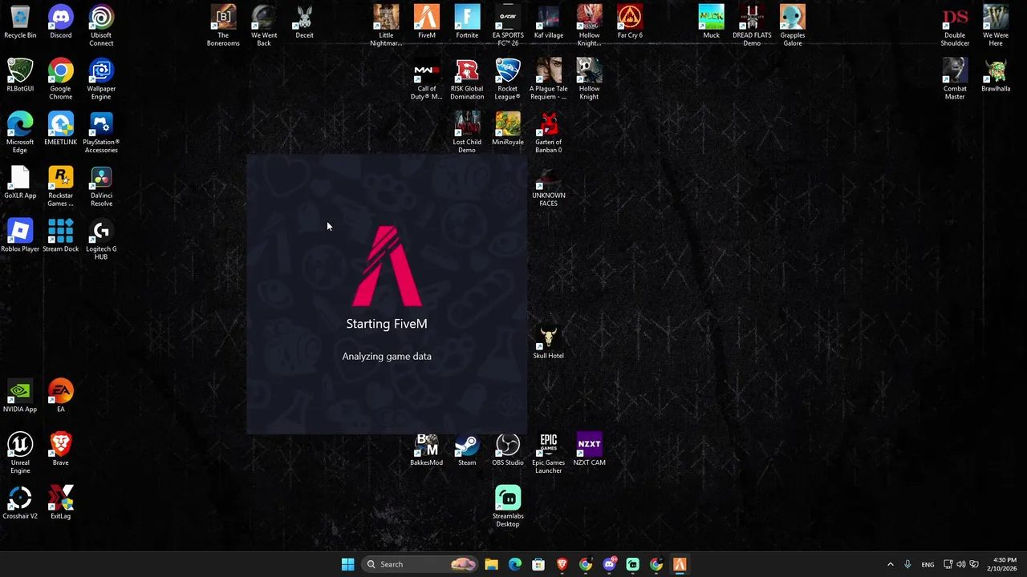Screen dimensions: 1027x577
Task: Open the Microsoft Edge desktop shortcut
Action: pos(20,133)
